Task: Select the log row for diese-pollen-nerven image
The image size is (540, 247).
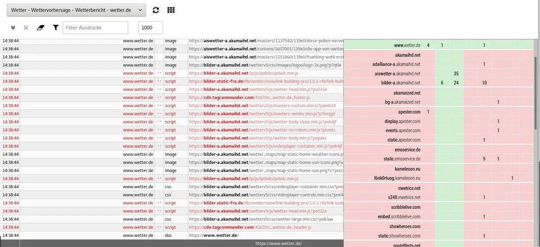Action: [x=172, y=41]
